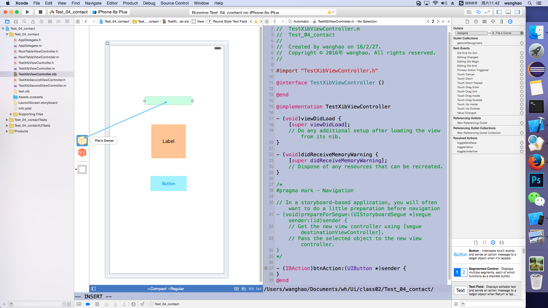Run the project with the Play button
The width and height of the screenshot is (548, 308).
pyautogui.click(x=27, y=12)
